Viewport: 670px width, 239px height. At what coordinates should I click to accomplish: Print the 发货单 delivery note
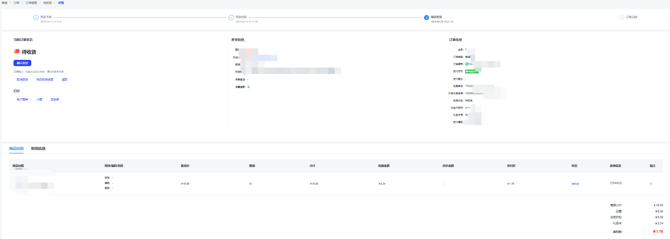(55, 100)
